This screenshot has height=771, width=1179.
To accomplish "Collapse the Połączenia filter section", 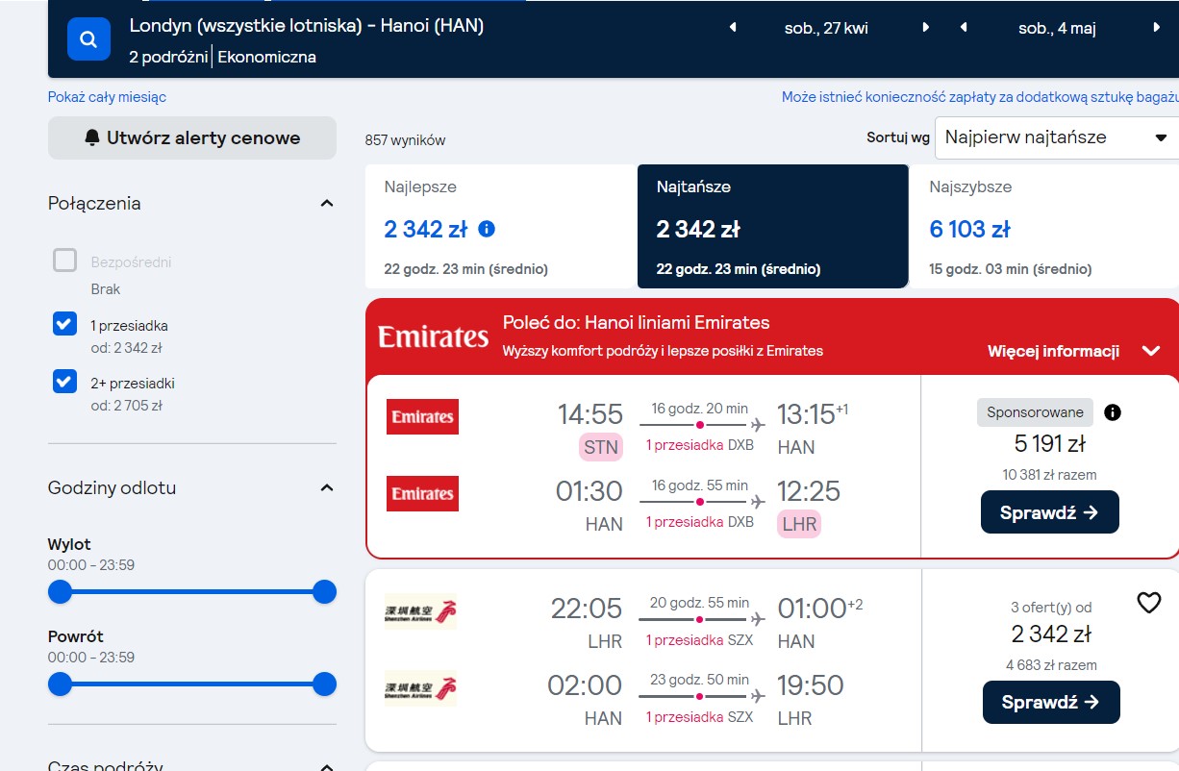I will (327, 204).
